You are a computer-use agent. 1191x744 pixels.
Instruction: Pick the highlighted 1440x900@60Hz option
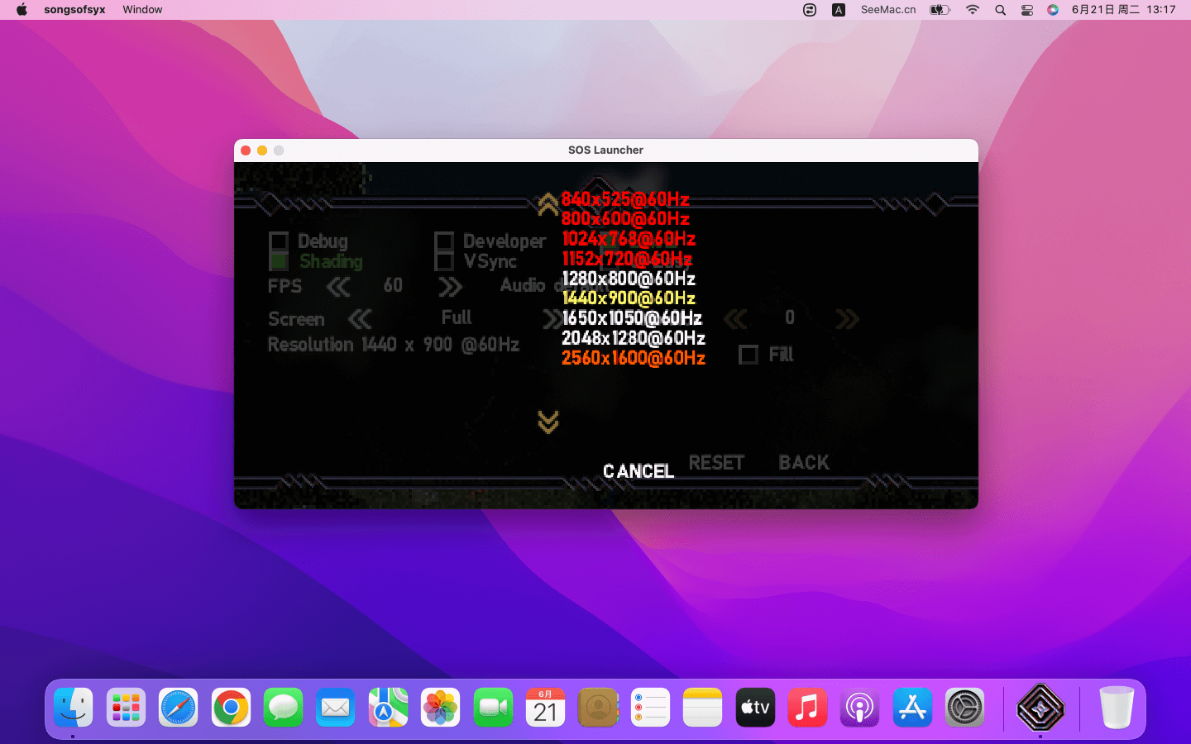[629, 298]
